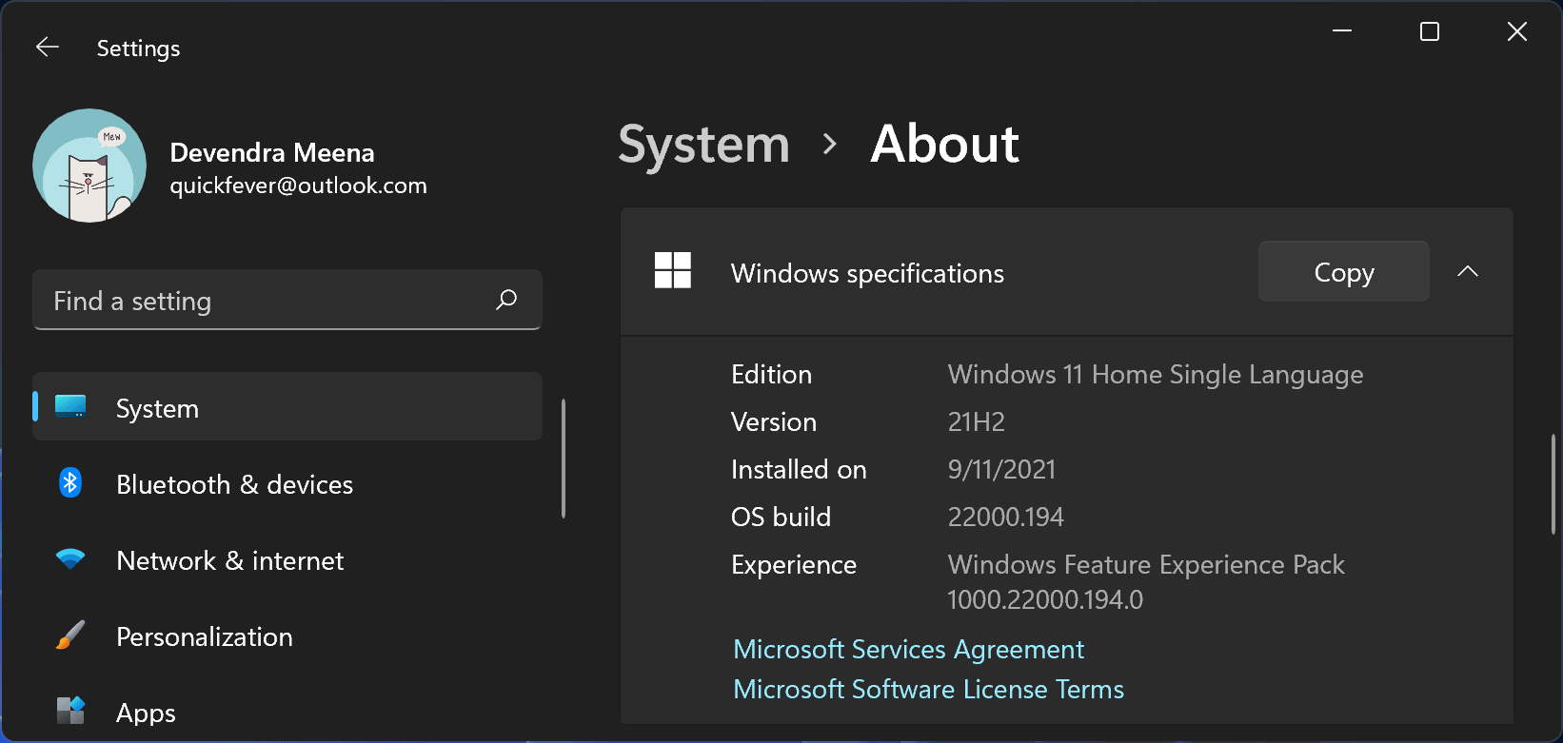Click the Experience label
This screenshot has height=743, width=1563.
[794, 565]
